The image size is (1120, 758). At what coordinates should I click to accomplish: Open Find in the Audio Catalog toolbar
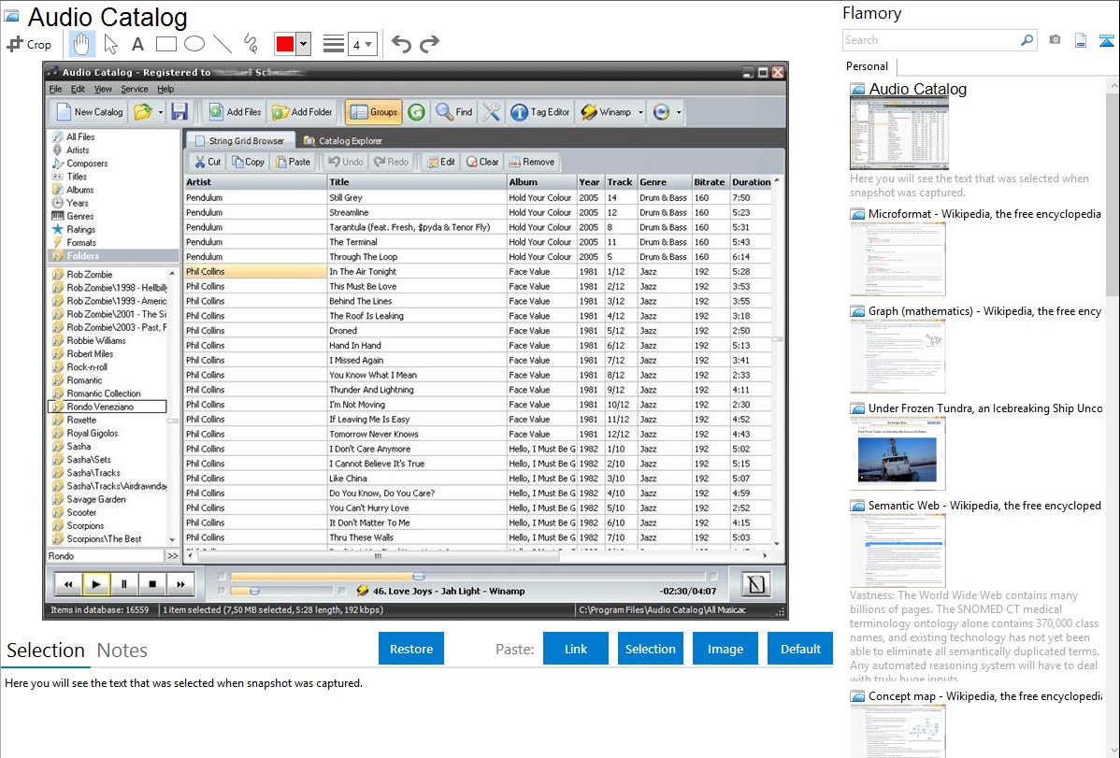(x=454, y=112)
